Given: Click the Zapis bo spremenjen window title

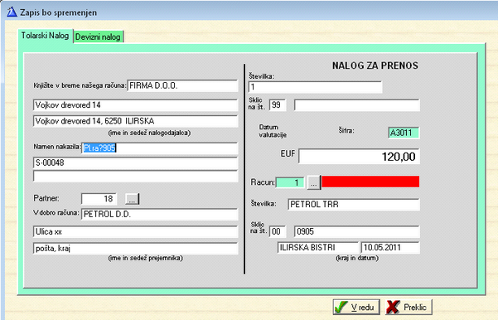Looking at the screenshot, I should tap(59, 12).
